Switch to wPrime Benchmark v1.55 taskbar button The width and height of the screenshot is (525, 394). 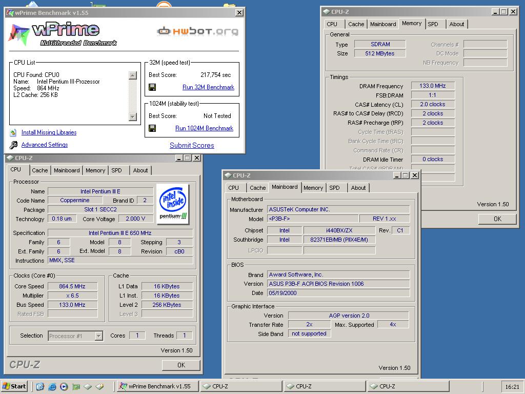(158, 386)
